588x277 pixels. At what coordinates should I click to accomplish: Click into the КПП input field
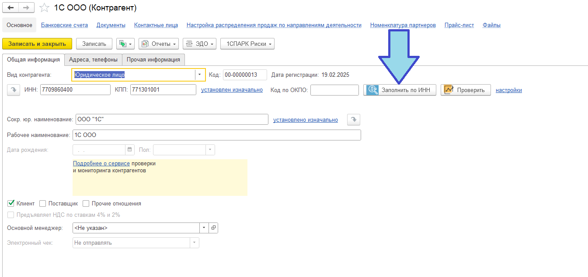coord(163,89)
